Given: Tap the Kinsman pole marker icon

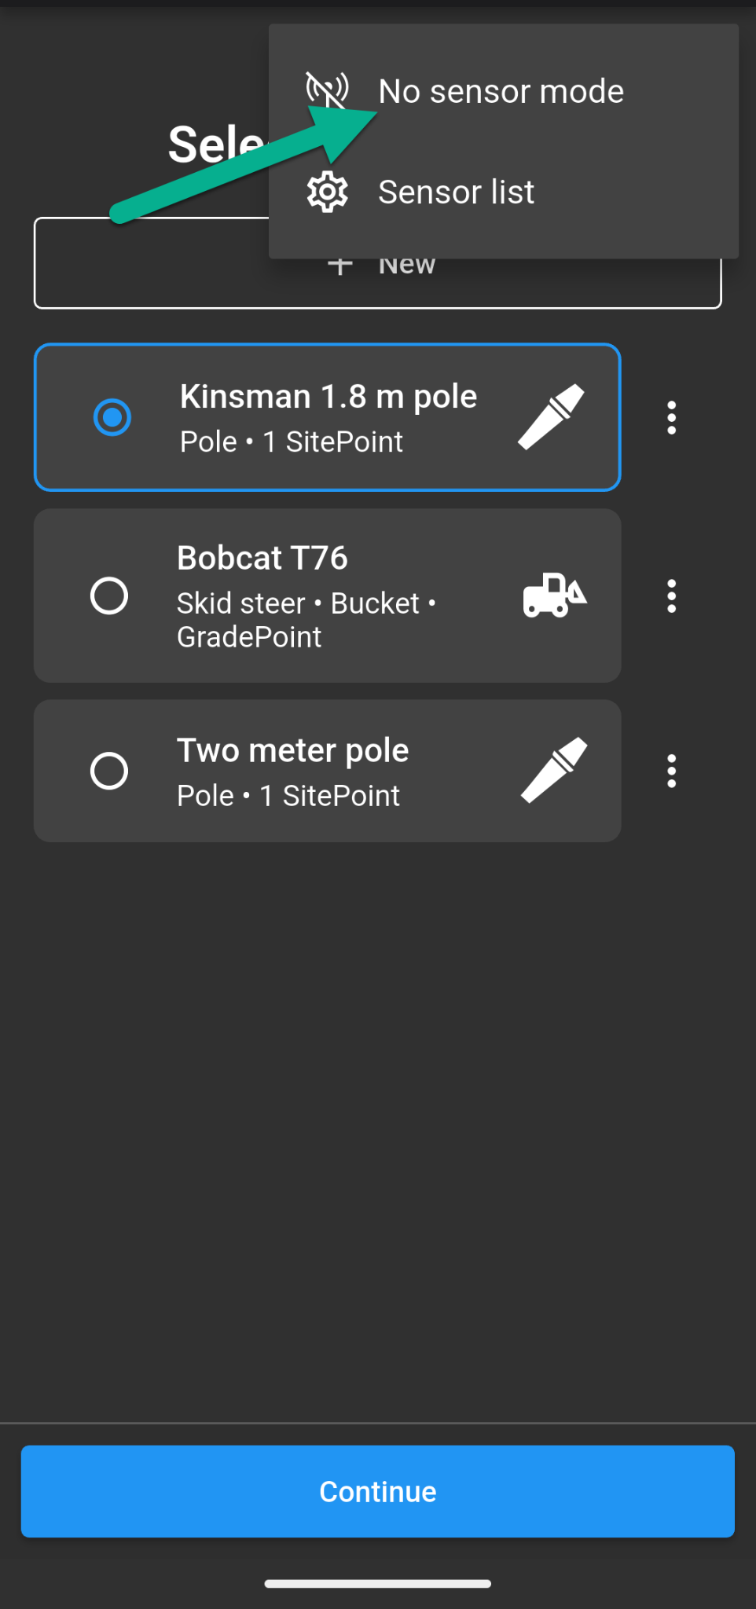Looking at the screenshot, I should pyautogui.click(x=552, y=416).
